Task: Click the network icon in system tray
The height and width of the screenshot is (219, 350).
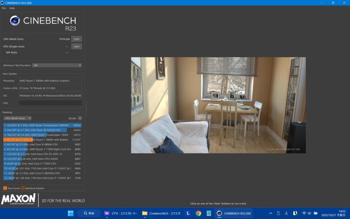Action: coord(304,213)
